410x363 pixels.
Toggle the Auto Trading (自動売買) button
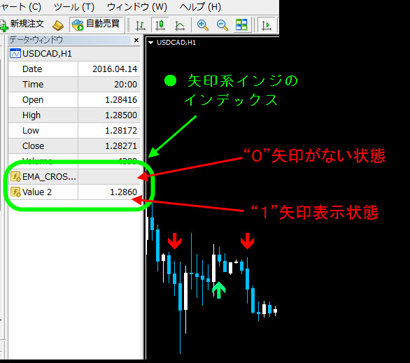pos(96,24)
